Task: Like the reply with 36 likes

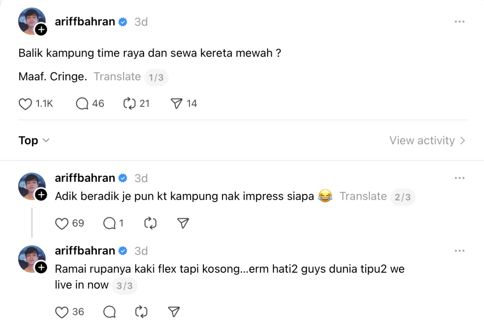Action: pos(62,312)
